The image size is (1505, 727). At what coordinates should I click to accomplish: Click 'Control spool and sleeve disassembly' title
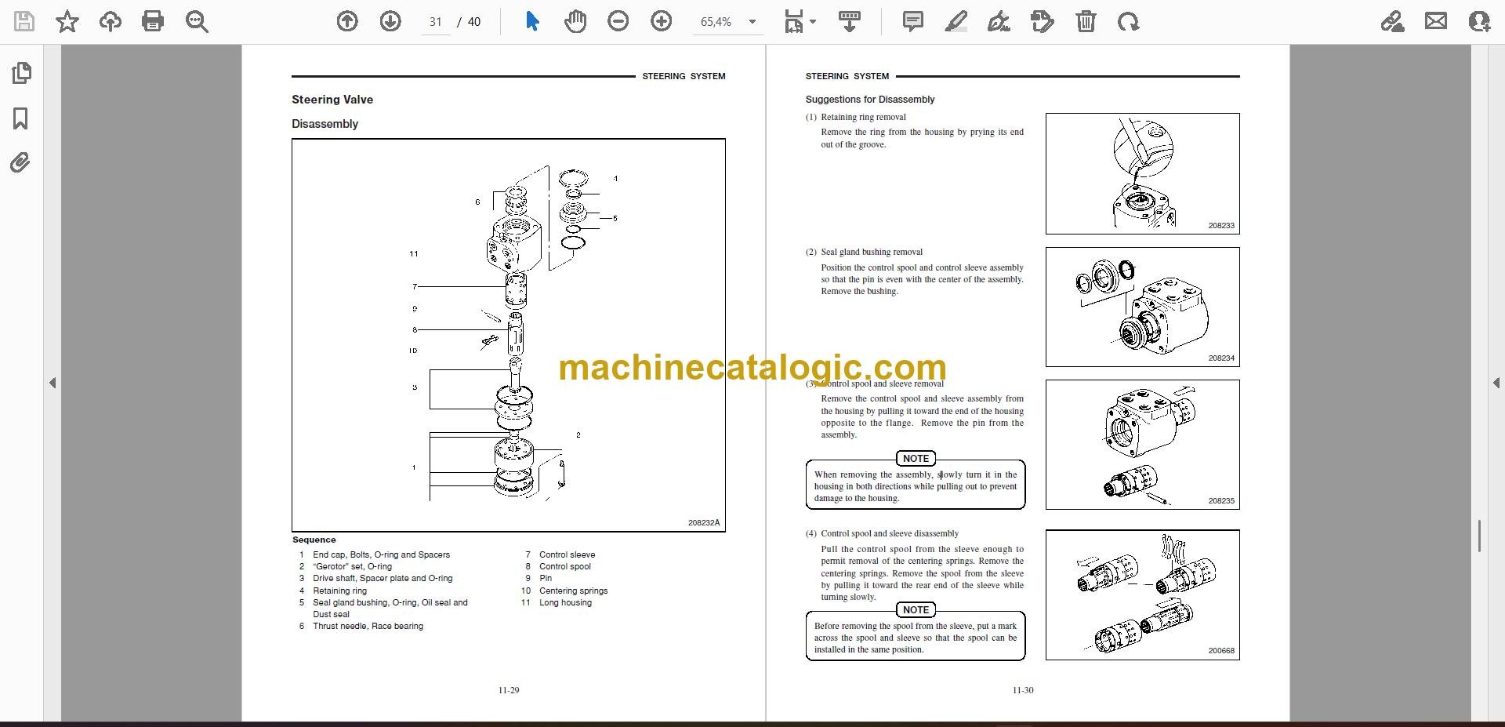tap(890, 533)
